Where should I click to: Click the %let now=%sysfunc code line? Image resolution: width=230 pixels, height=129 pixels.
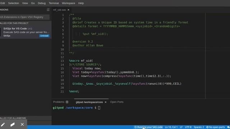(122, 76)
